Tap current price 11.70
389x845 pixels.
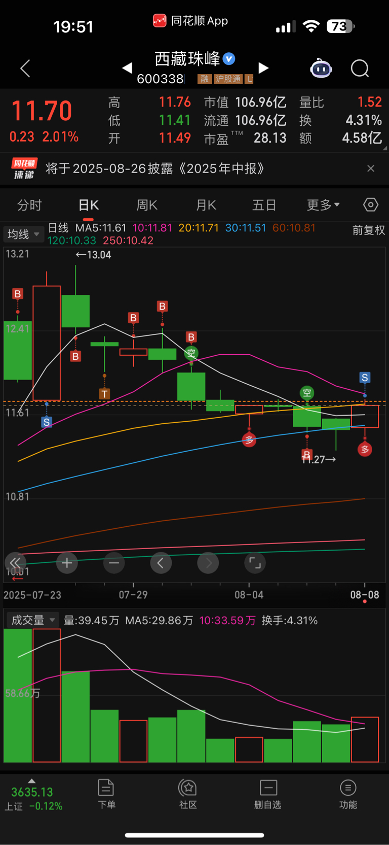click(x=42, y=111)
